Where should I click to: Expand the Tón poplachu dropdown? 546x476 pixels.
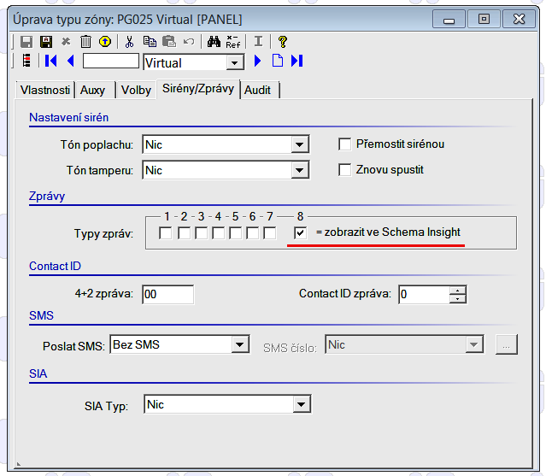(x=299, y=145)
